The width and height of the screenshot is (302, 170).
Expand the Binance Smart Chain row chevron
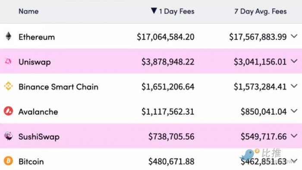(x=294, y=86)
